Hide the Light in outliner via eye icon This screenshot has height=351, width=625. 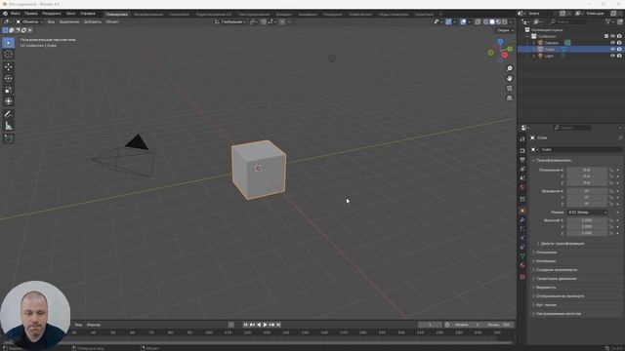[612, 56]
